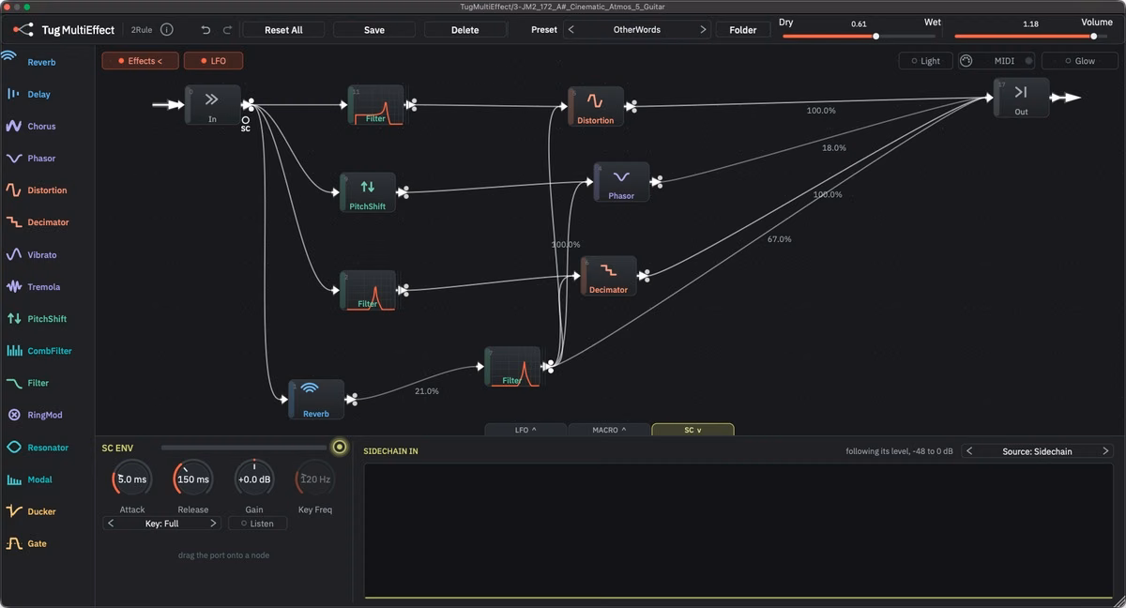Click Reset All button

pyautogui.click(x=283, y=30)
